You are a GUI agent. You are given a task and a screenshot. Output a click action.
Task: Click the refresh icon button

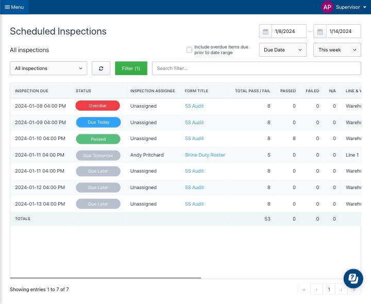pyautogui.click(x=101, y=69)
